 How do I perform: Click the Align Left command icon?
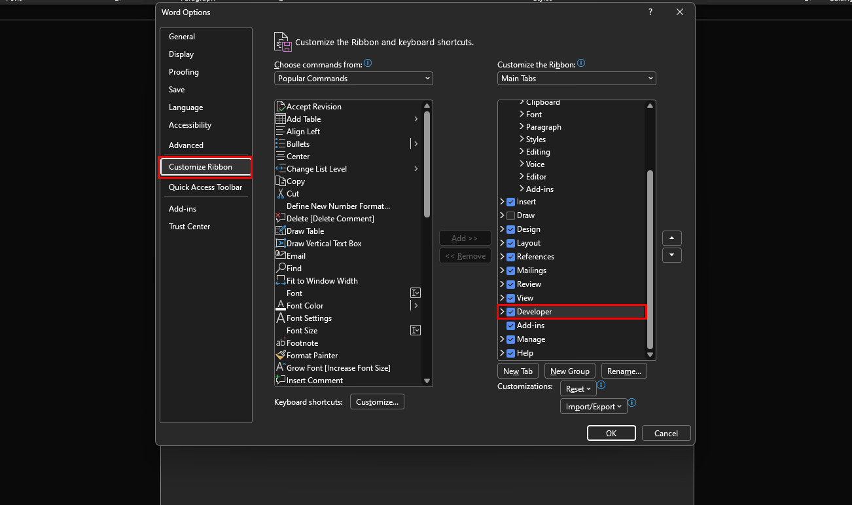point(281,131)
